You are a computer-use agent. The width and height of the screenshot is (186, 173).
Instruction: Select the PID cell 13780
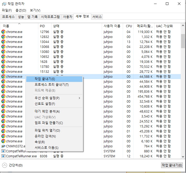point(45,66)
